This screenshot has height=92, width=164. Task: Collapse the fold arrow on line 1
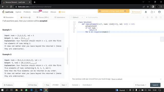(75, 22)
